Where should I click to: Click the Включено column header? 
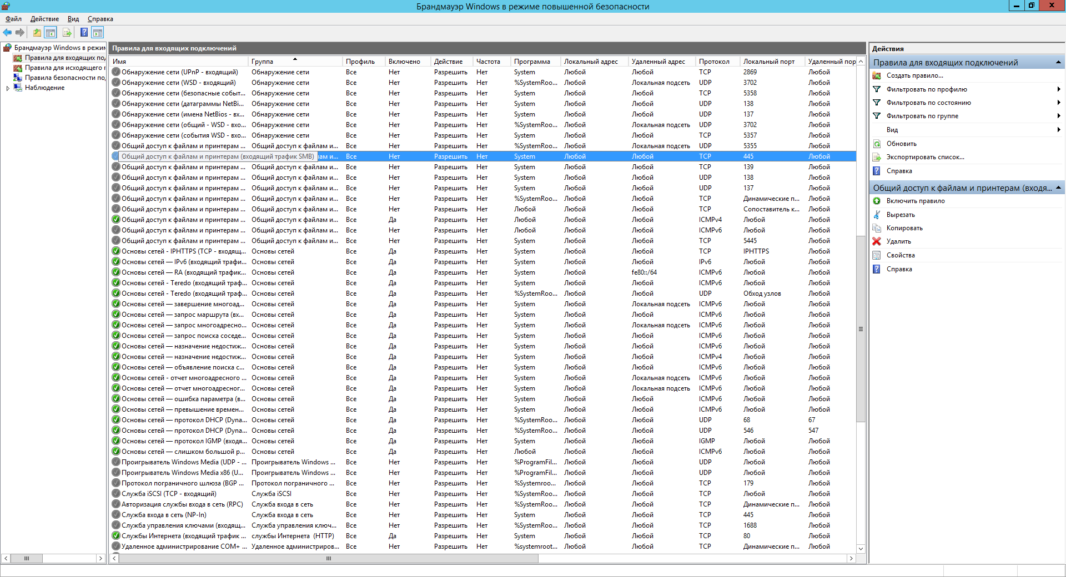click(x=408, y=62)
